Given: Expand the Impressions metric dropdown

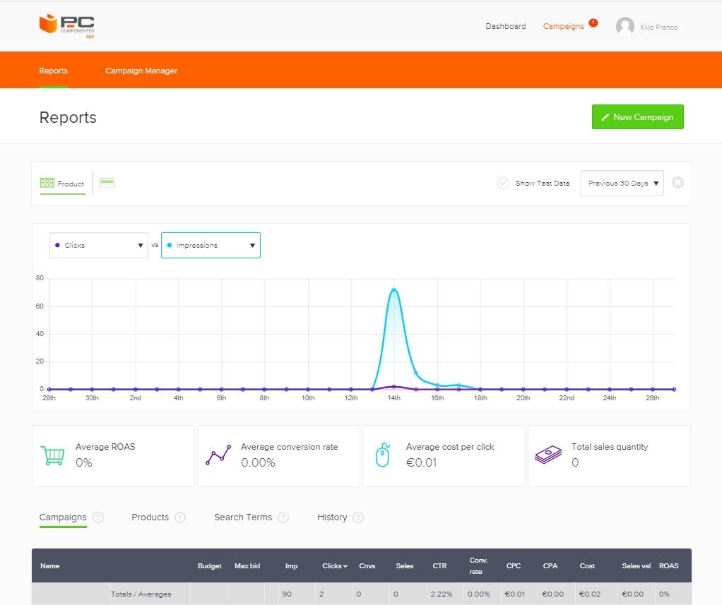Looking at the screenshot, I should (x=211, y=246).
